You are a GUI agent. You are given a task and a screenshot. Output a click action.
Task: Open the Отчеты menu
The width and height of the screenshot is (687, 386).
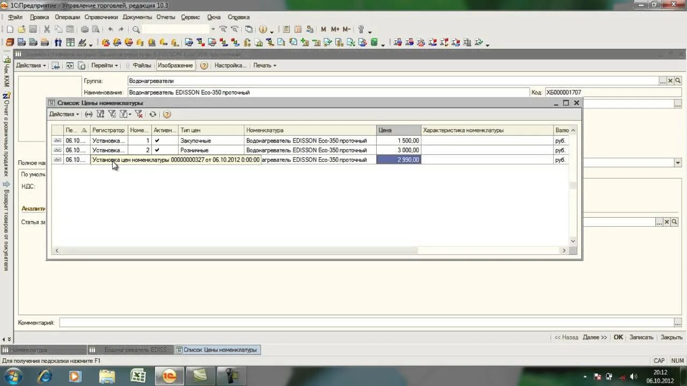pyautogui.click(x=166, y=17)
